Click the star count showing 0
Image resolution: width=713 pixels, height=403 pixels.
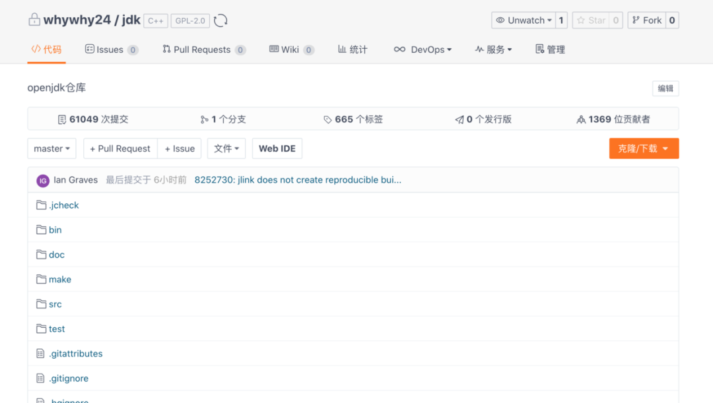click(616, 20)
